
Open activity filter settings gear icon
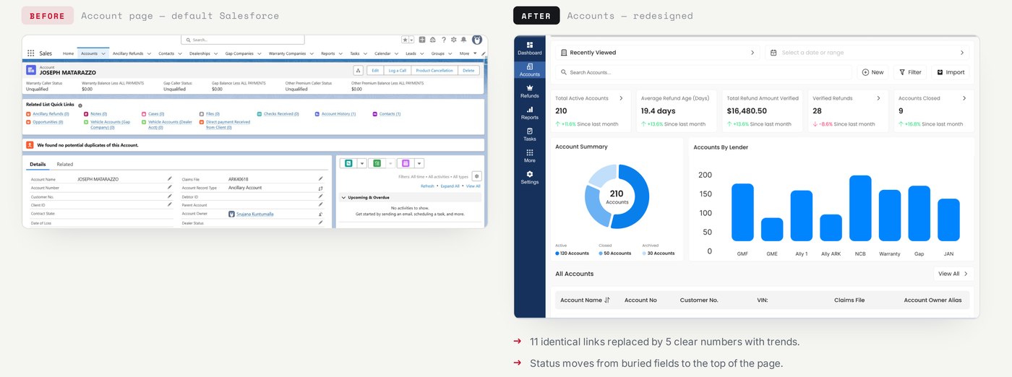tap(476, 176)
